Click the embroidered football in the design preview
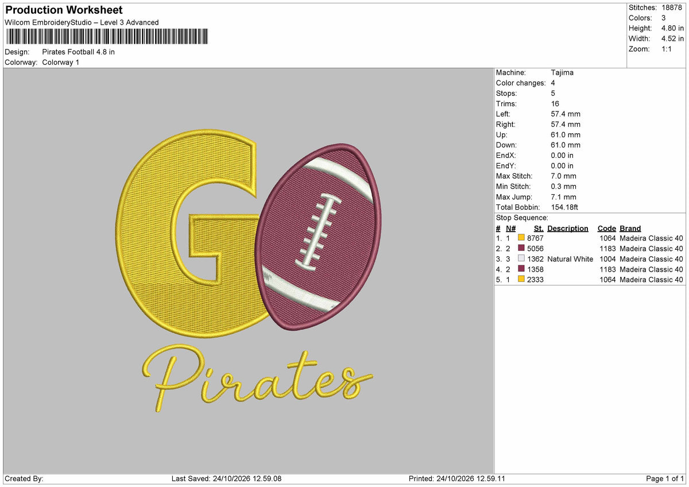Viewport: 689px width, 487px height. tap(319, 237)
